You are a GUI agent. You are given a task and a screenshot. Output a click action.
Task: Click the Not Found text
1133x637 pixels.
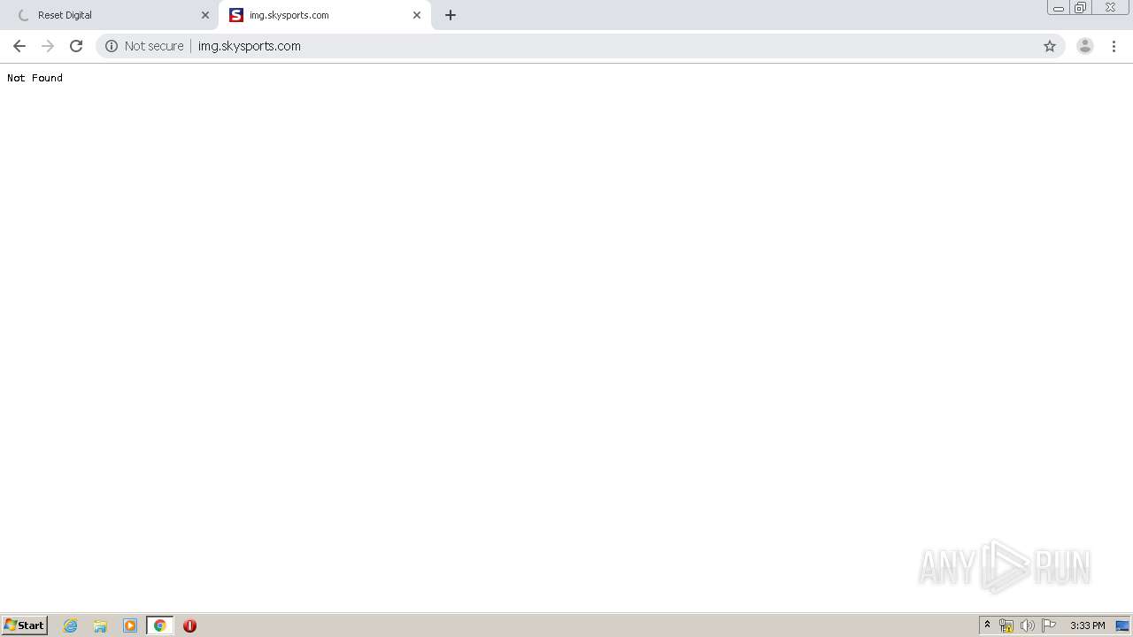[35, 78]
